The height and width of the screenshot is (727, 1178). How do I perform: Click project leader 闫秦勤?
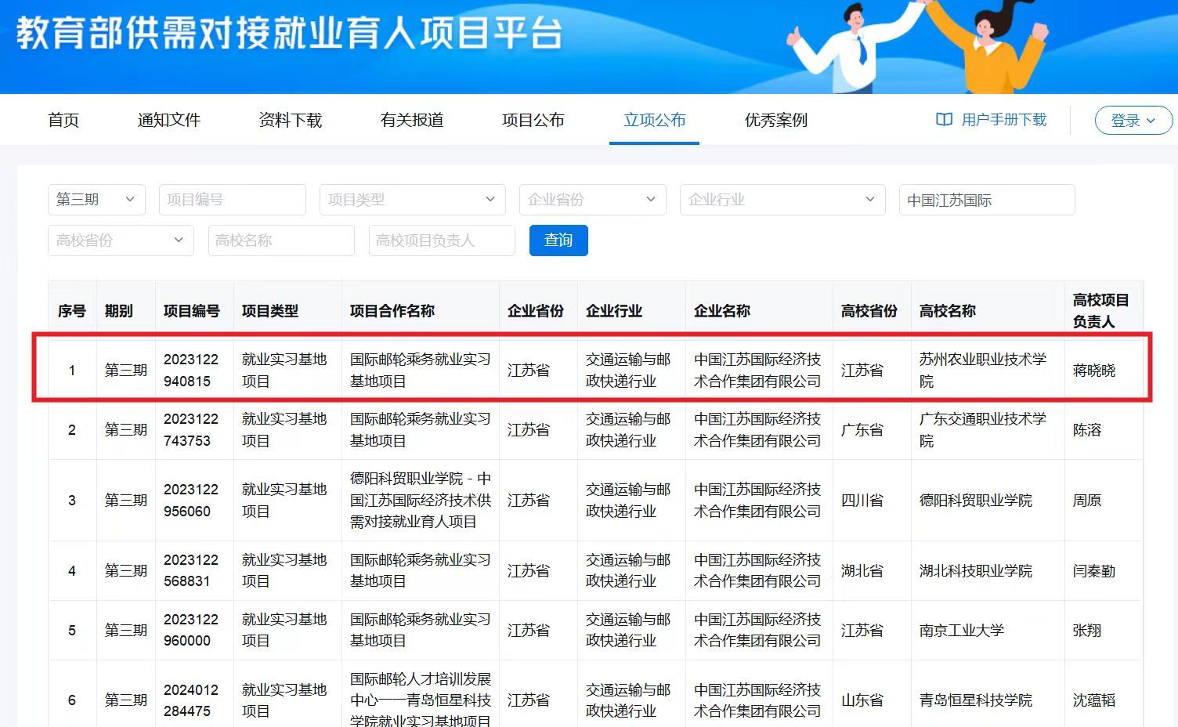[x=1094, y=571]
